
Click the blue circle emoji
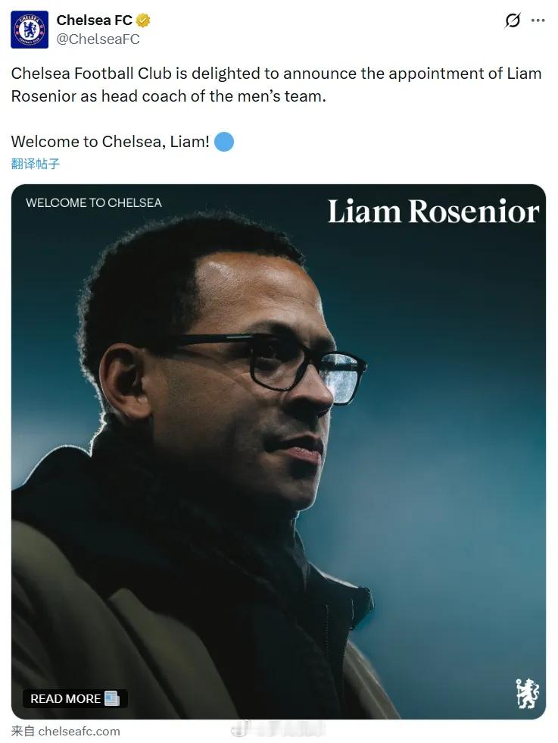coord(224,142)
